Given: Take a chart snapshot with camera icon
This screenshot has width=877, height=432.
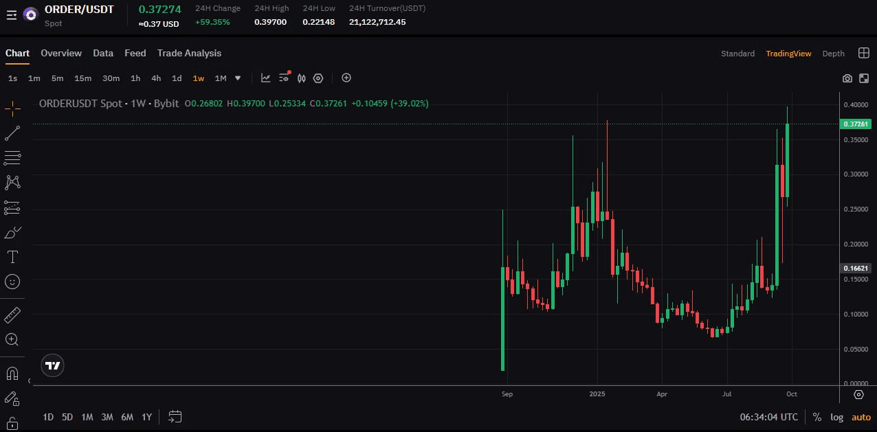Looking at the screenshot, I should (847, 78).
